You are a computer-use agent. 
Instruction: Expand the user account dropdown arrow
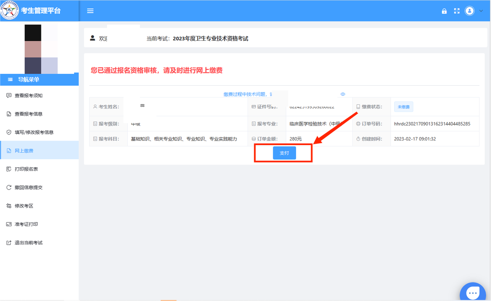tap(481, 11)
